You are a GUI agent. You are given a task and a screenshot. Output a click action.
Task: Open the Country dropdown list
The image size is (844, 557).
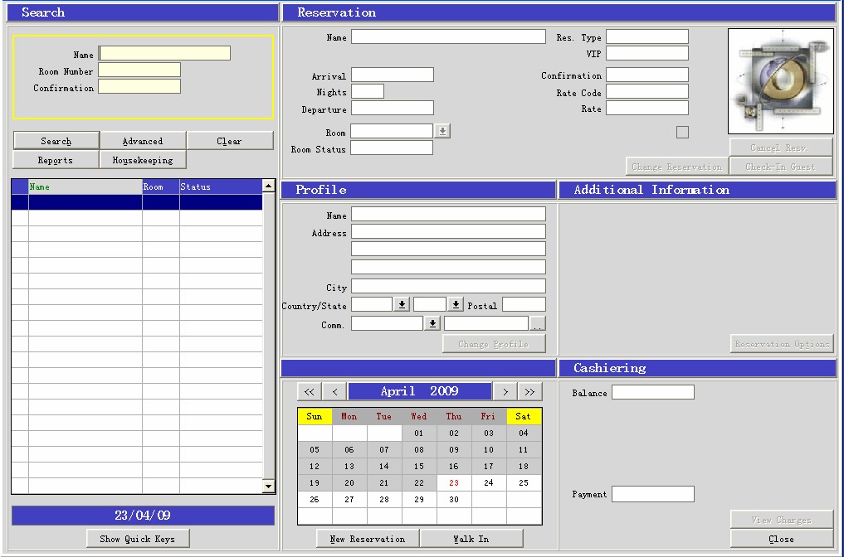click(402, 305)
